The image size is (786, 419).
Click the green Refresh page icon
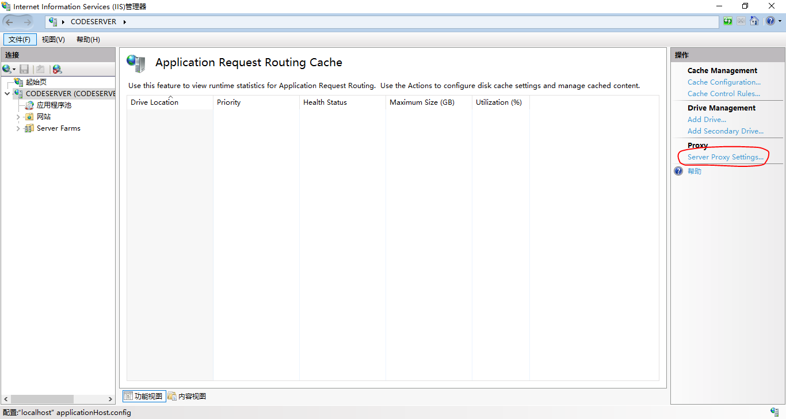(x=728, y=21)
